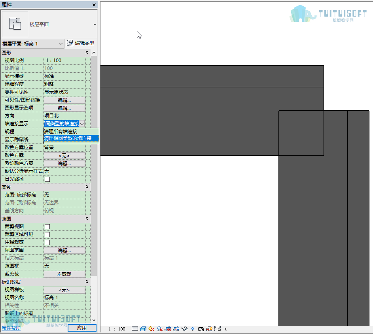Screen dimensions: 373x334
Task: Open Visual Style box icon in view bar
Action: click(143, 329)
